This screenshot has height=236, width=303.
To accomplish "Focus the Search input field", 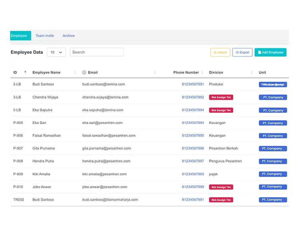I will click(97, 52).
